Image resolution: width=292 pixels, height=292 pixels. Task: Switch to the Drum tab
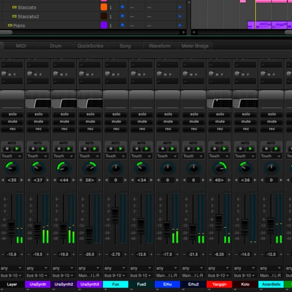(x=55, y=46)
